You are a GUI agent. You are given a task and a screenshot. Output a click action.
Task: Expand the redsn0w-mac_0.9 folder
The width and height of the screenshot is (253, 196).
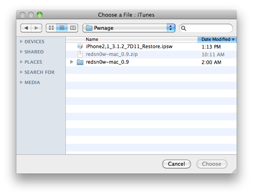tap(72, 62)
